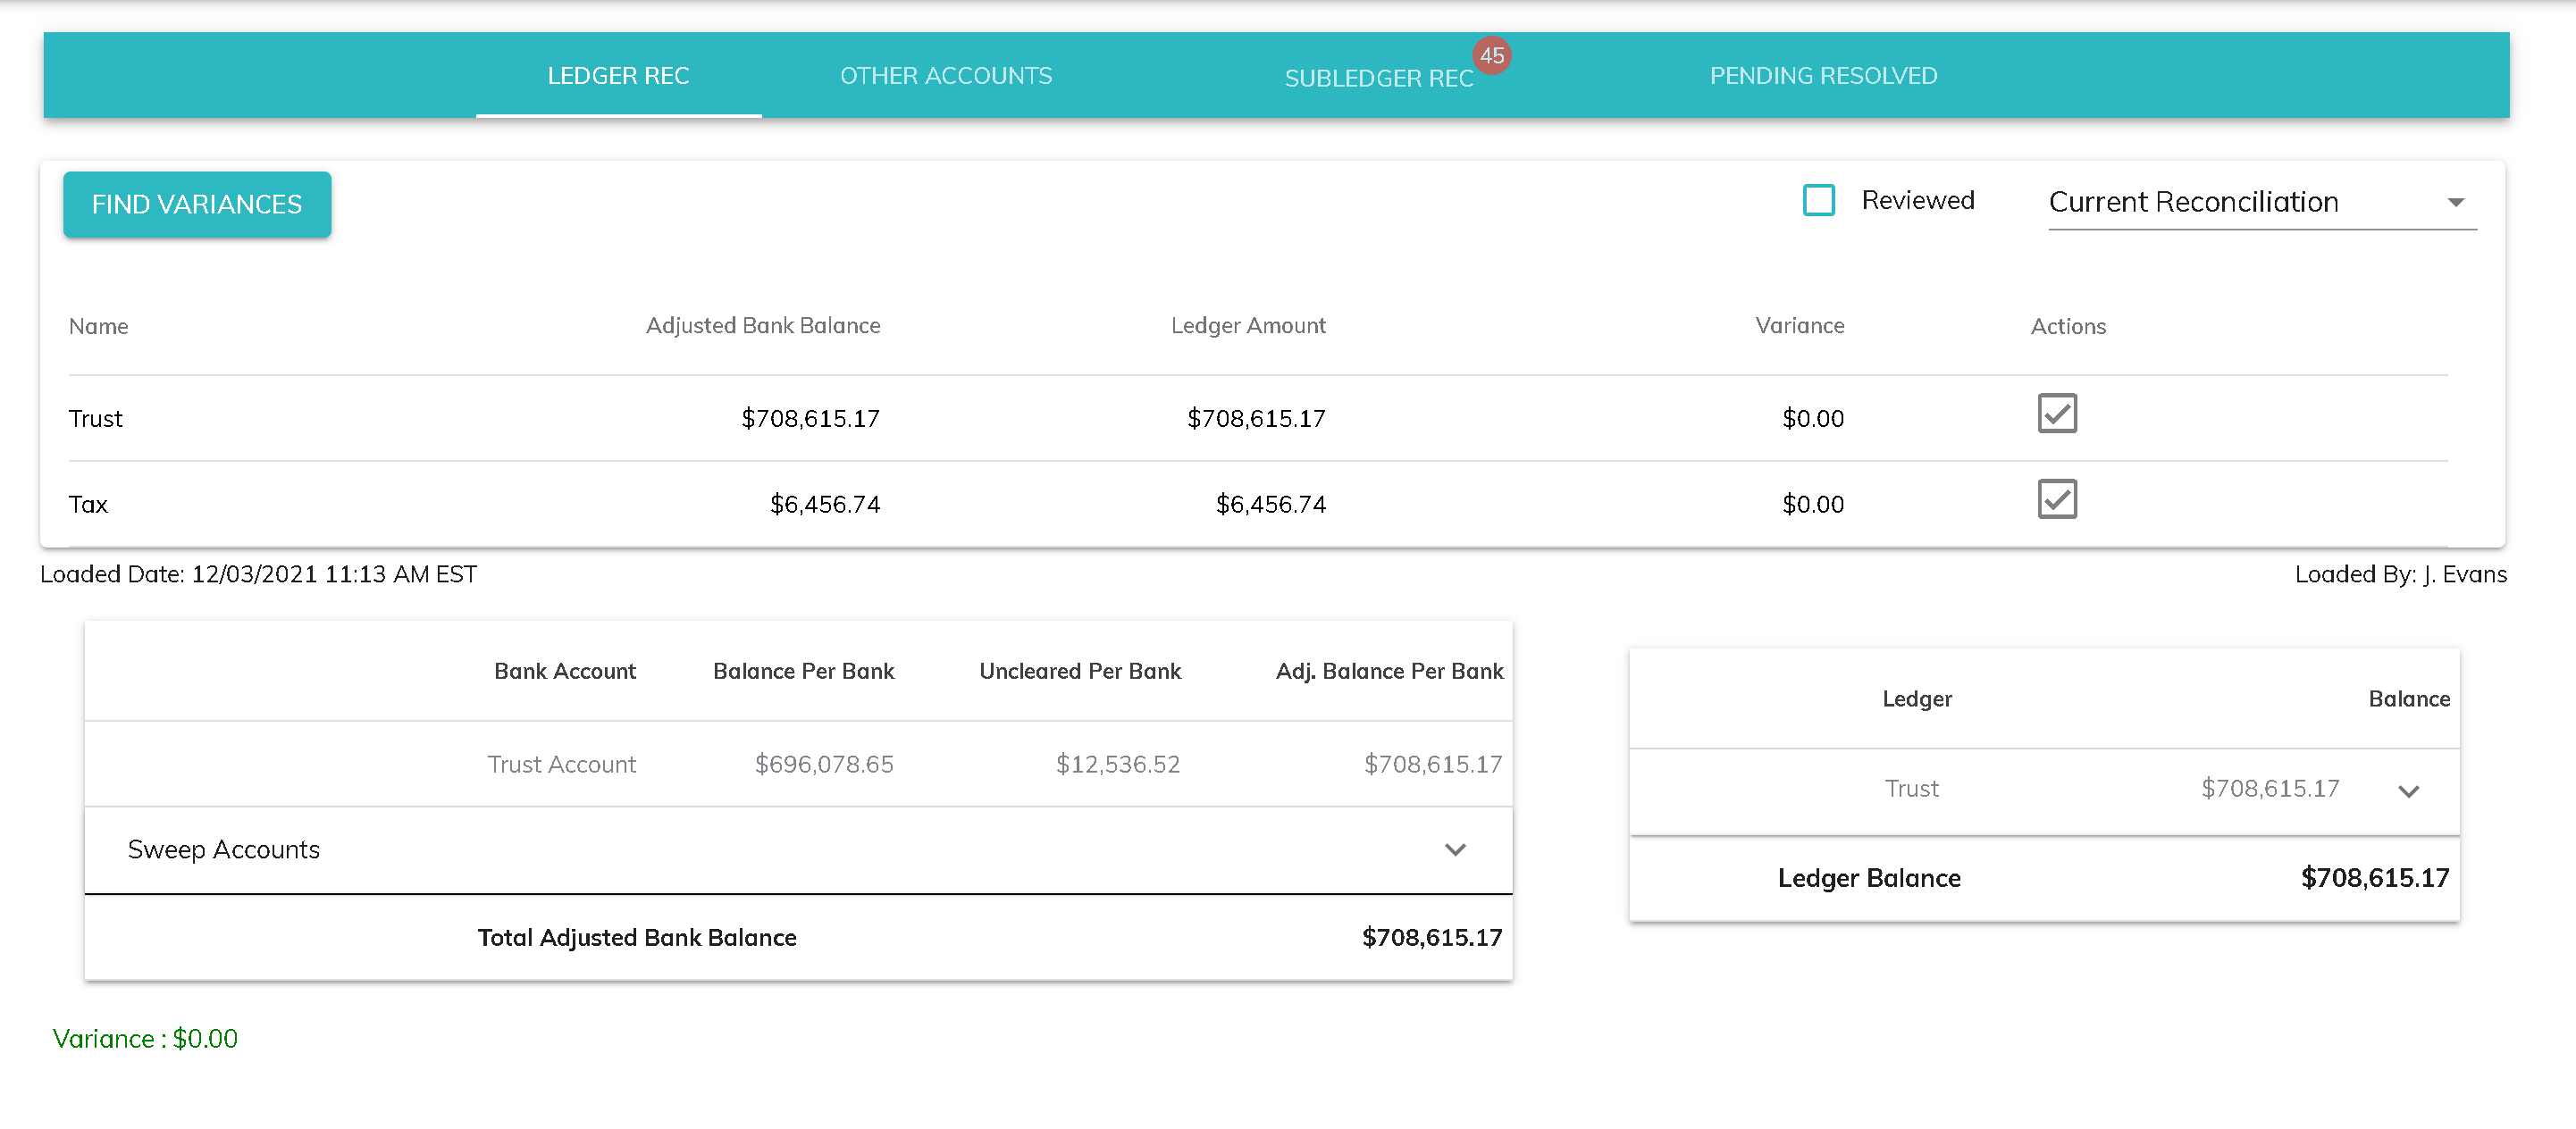Expand the Trust ledger balance chevron
2576x1129 pixels.
pyautogui.click(x=2408, y=791)
